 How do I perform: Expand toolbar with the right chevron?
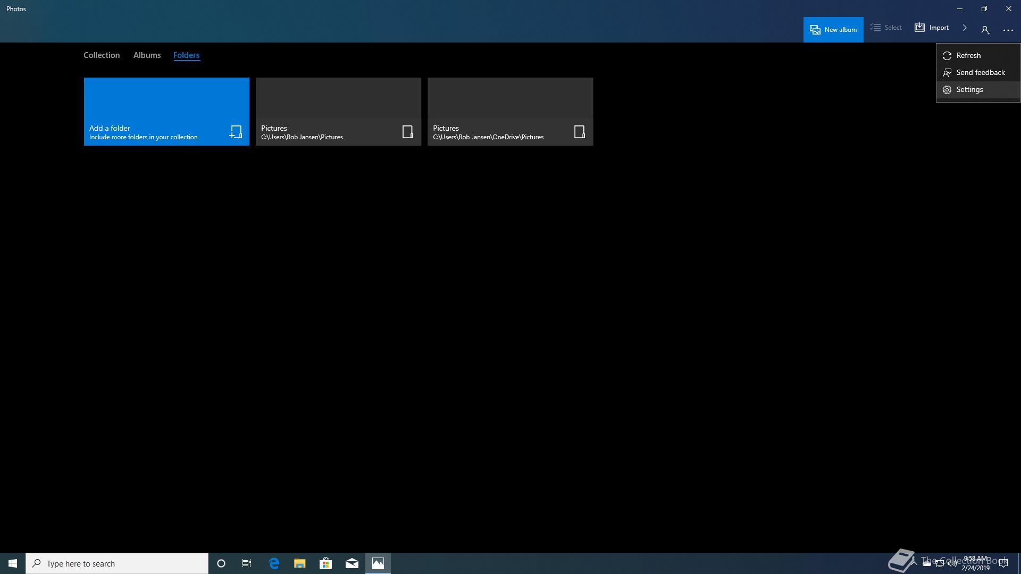pyautogui.click(x=965, y=28)
